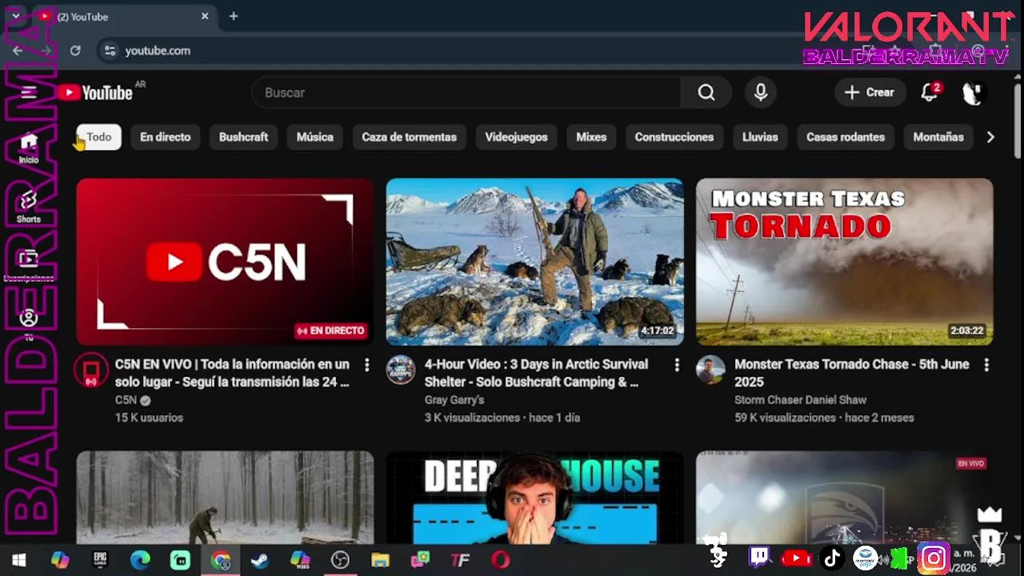View site information for youtube.com
The image size is (1024, 576).
tap(110, 50)
